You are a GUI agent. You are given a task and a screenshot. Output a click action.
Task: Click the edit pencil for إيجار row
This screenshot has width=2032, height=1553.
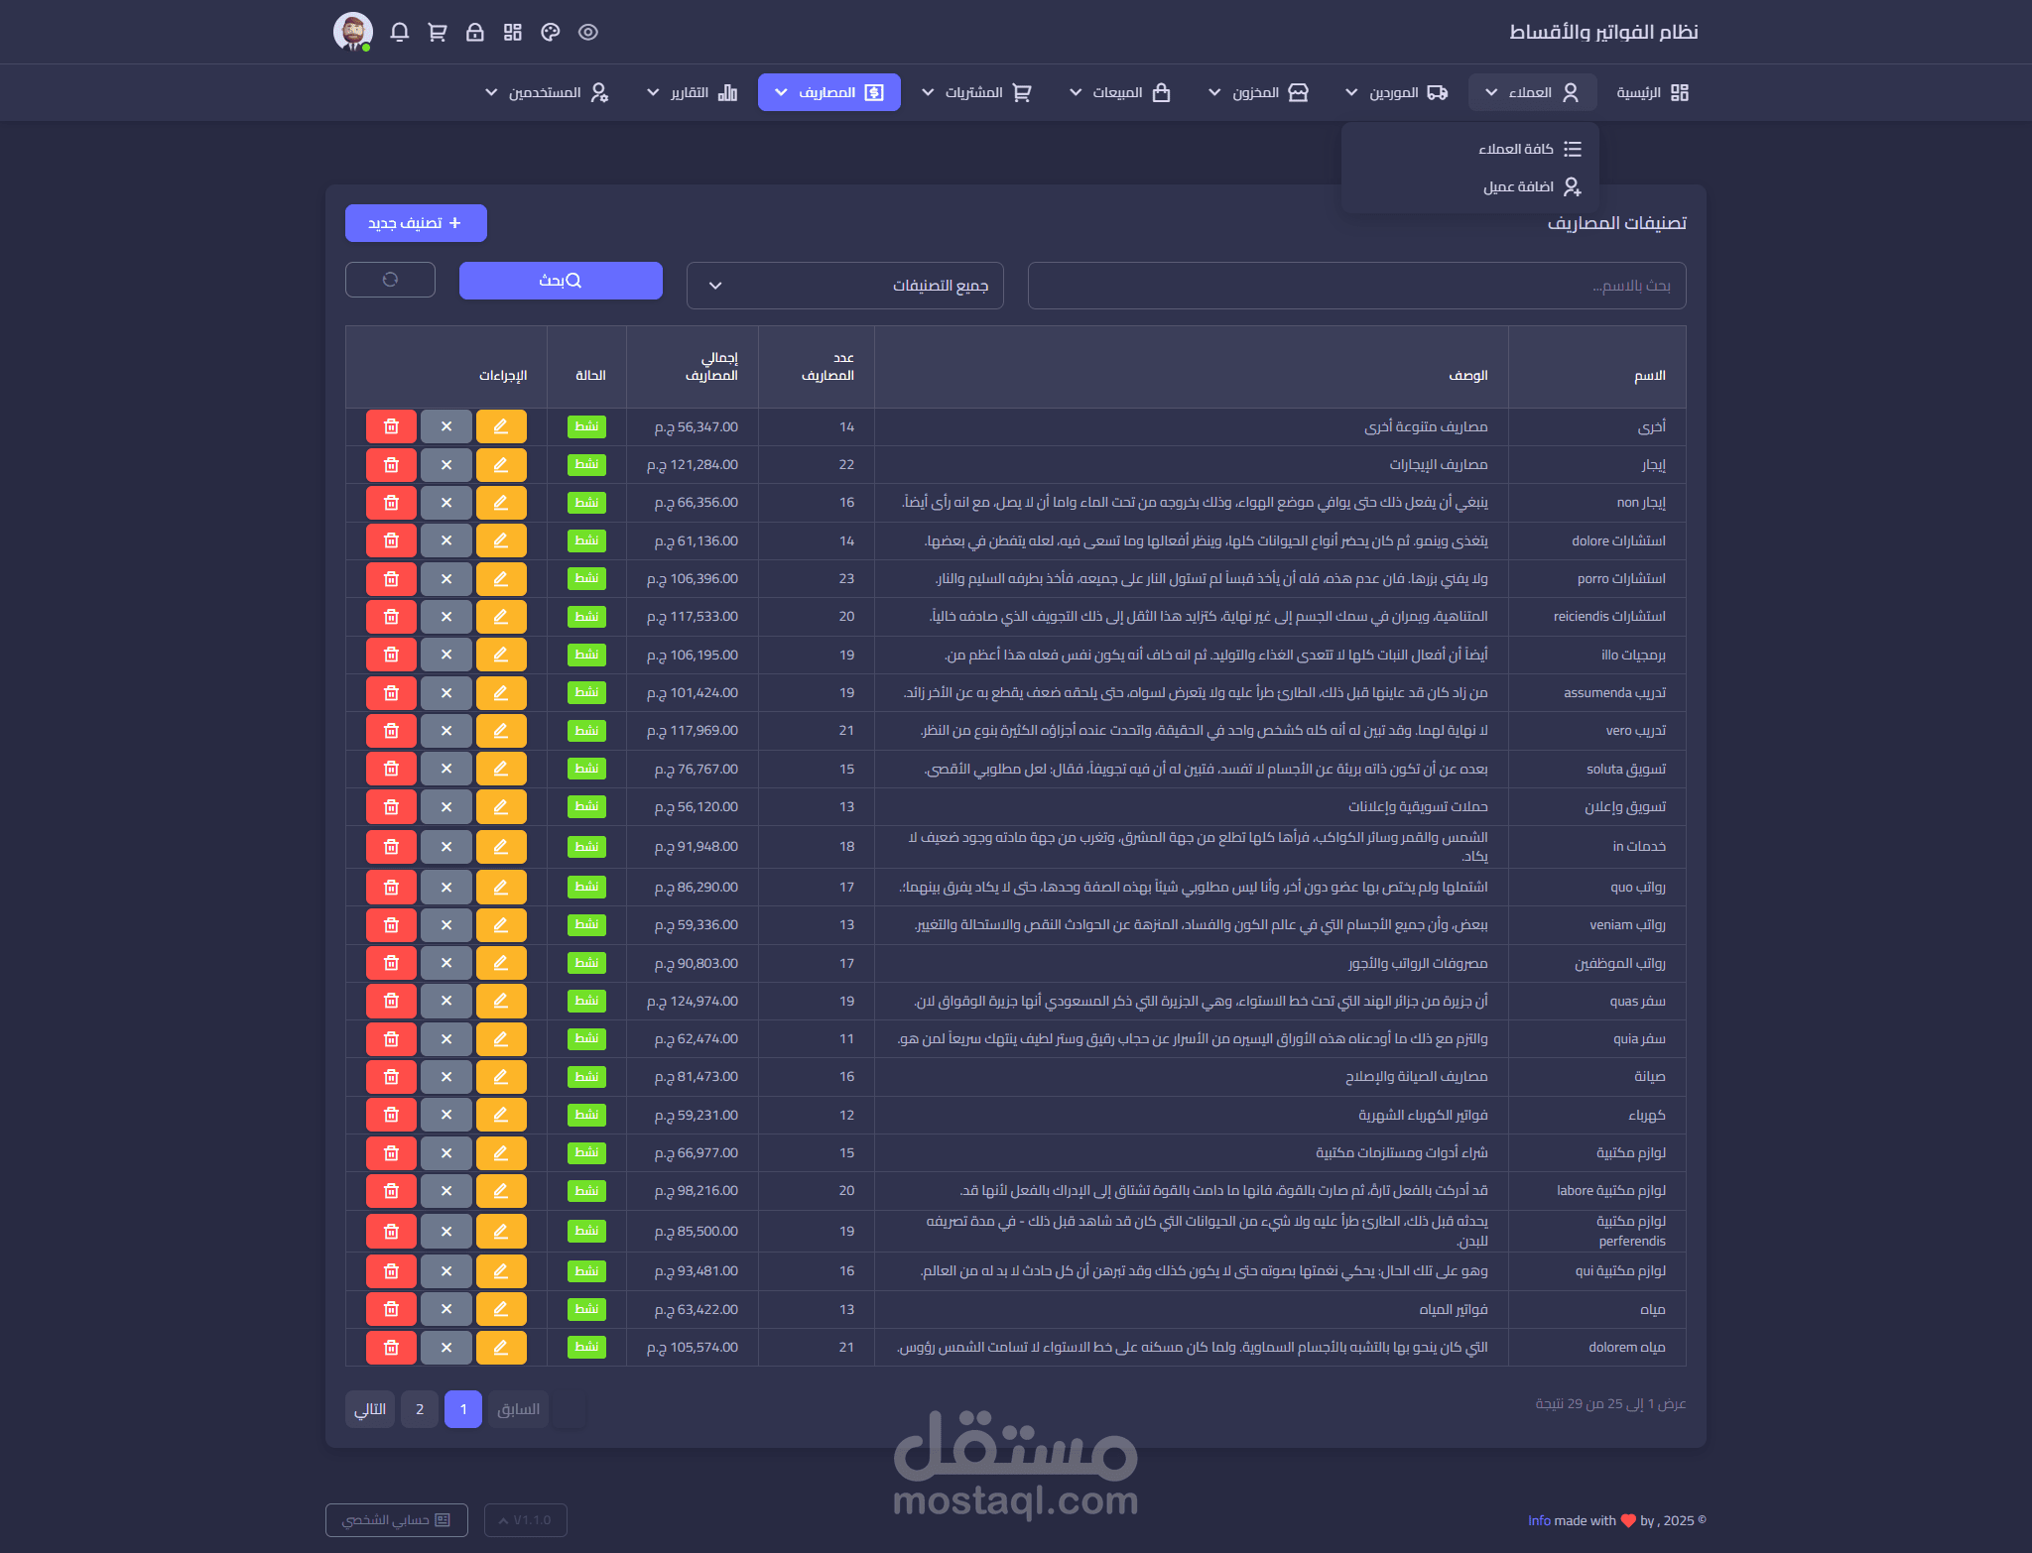(501, 465)
